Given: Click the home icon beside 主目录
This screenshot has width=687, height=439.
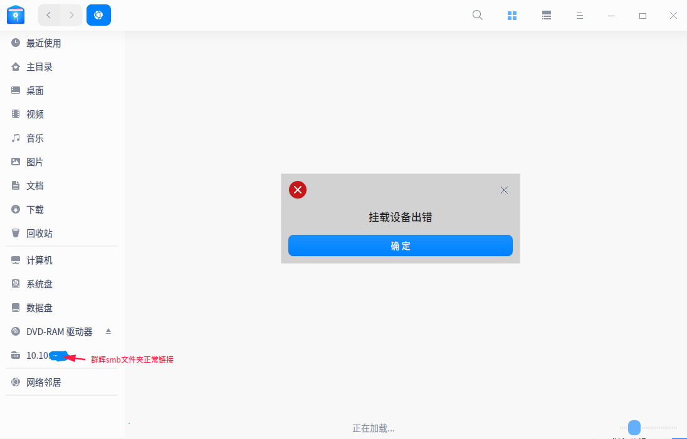Looking at the screenshot, I should pos(16,66).
